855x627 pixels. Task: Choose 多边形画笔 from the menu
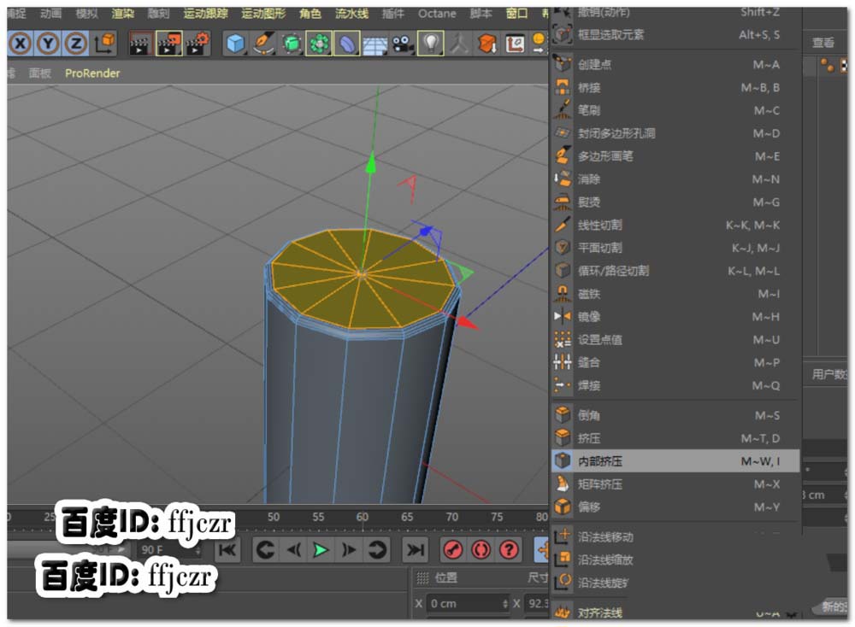(x=675, y=156)
